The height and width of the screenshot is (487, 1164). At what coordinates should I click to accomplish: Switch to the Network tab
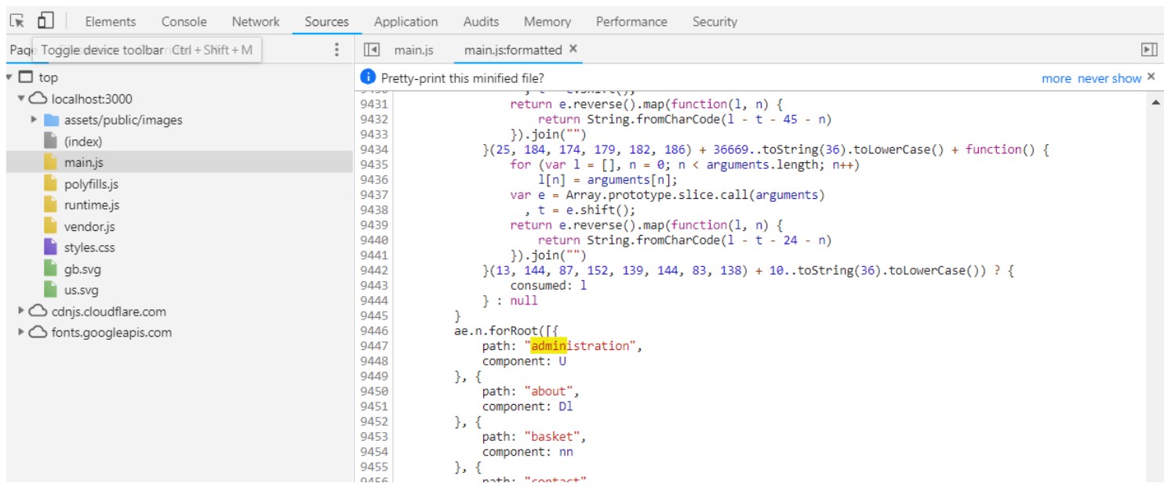256,22
